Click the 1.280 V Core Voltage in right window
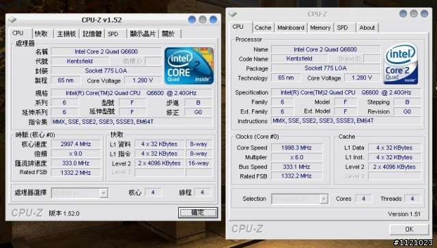437x248 pixels. tap(362, 78)
